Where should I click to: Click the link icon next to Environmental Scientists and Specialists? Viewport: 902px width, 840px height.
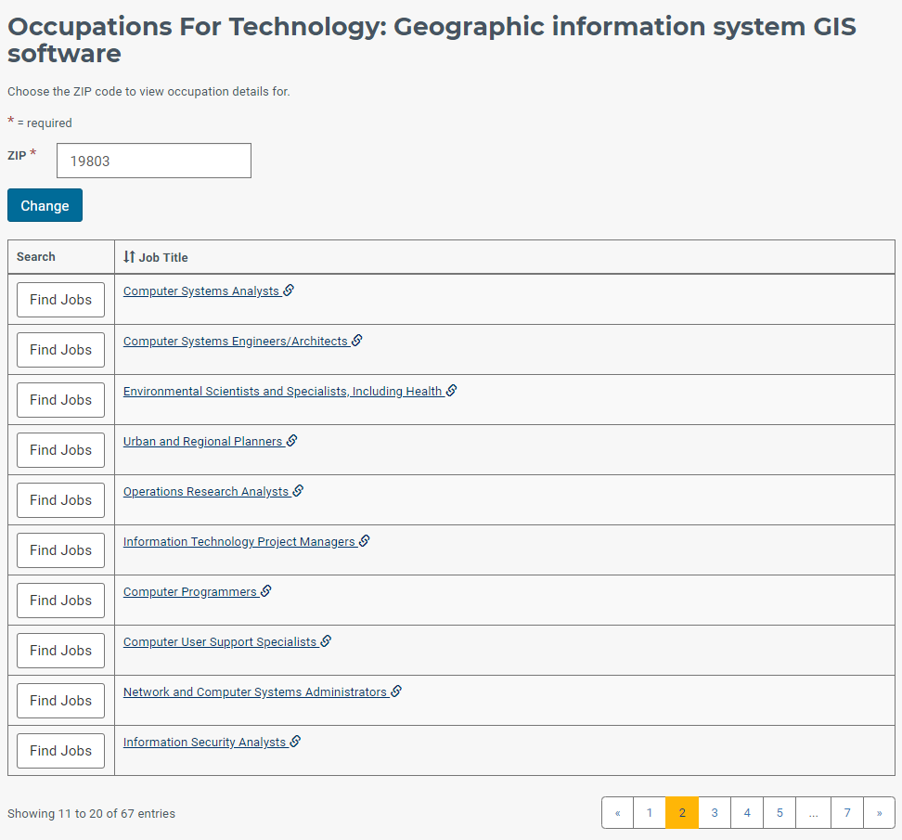(x=452, y=391)
